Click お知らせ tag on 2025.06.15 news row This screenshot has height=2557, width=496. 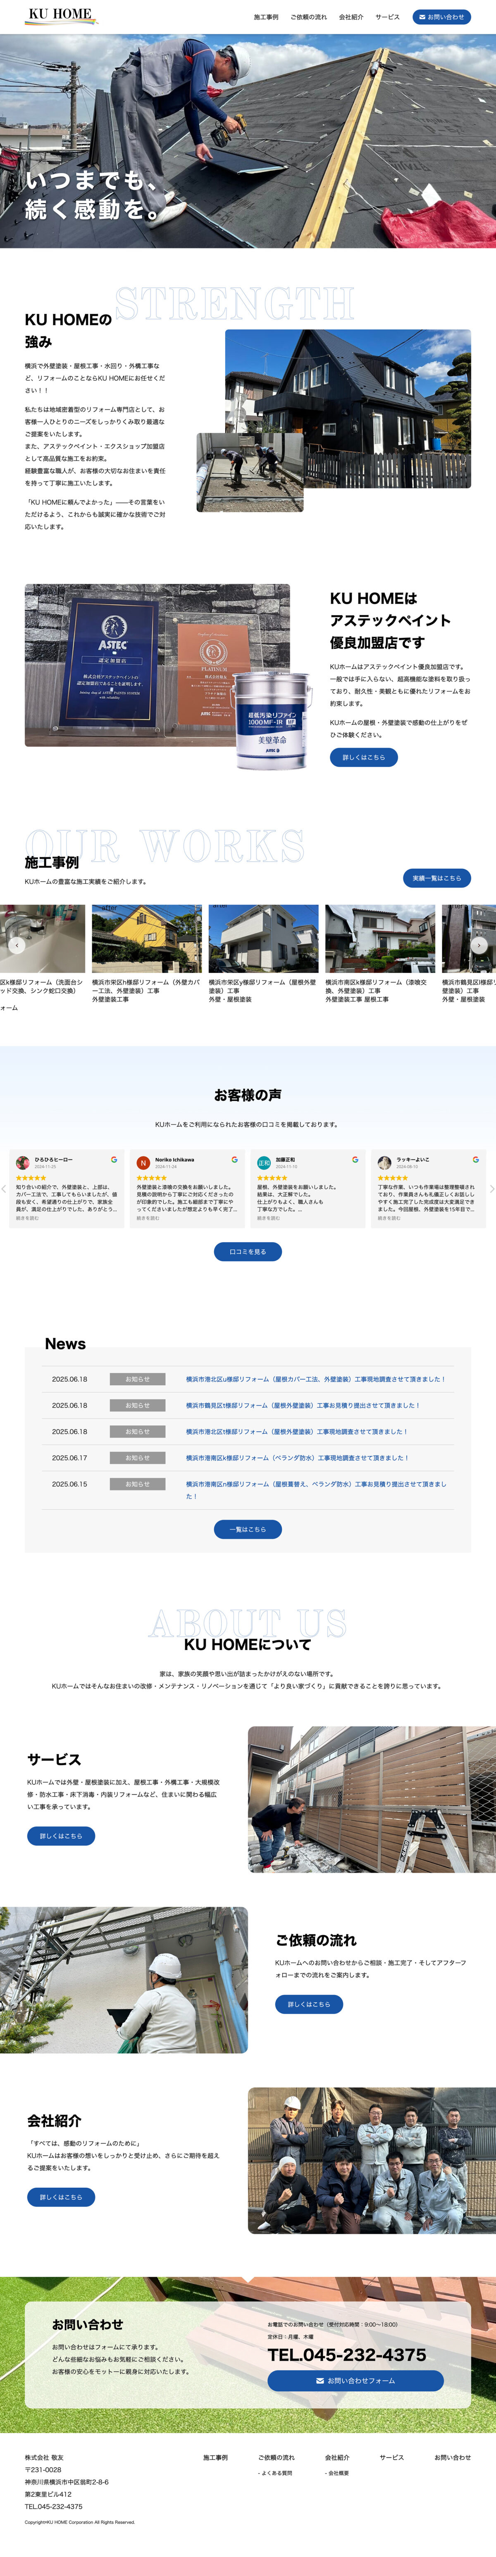click(x=138, y=1484)
